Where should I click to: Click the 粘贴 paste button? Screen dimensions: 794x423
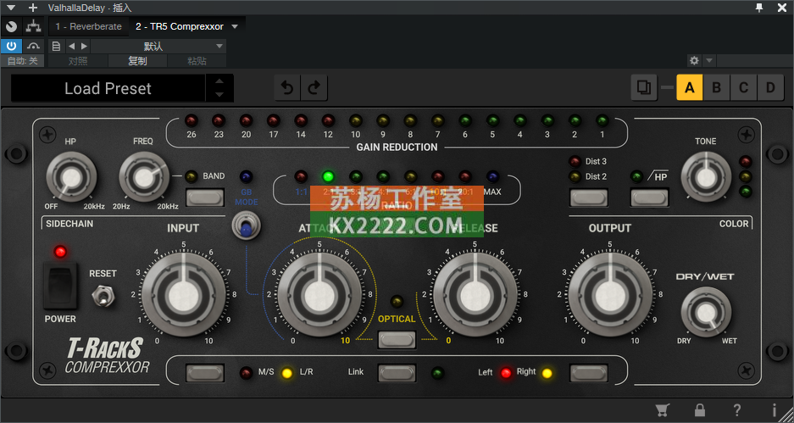pos(197,61)
